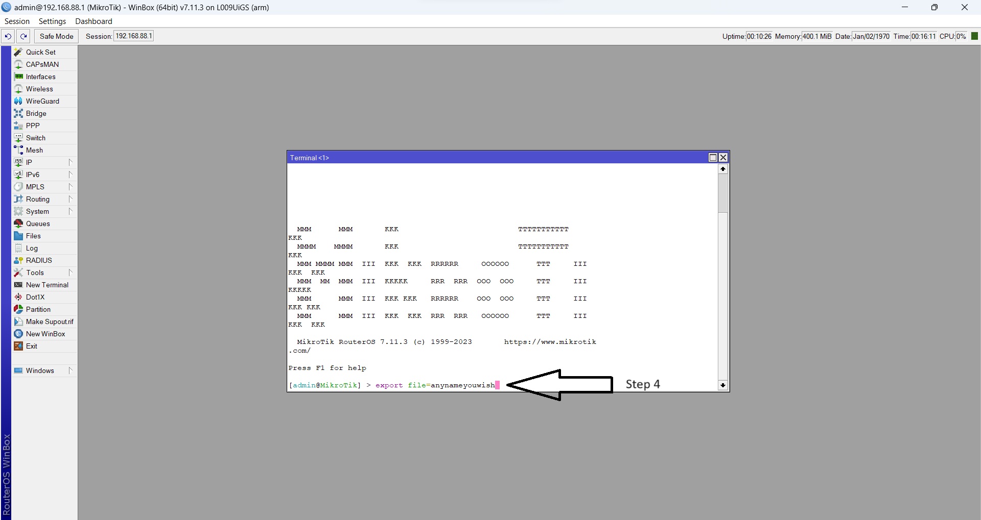Click the IPv6 menu icon
Image resolution: width=981 pixels, height=520 pixels.
pyautogui.click(x=18, y=175)
